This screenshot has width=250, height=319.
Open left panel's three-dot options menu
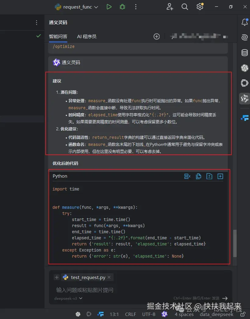click(37, 22)
